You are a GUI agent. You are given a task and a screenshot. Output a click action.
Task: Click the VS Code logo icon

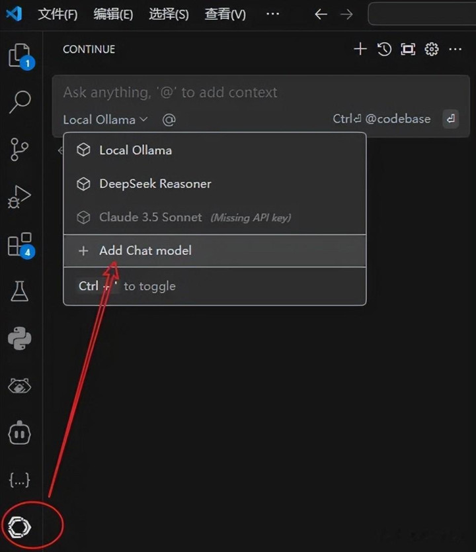[14, 14]
